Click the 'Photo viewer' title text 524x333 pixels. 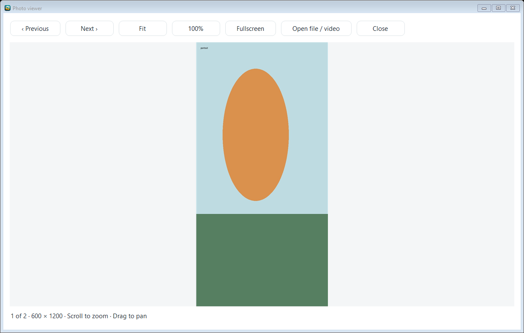[27, 8]
